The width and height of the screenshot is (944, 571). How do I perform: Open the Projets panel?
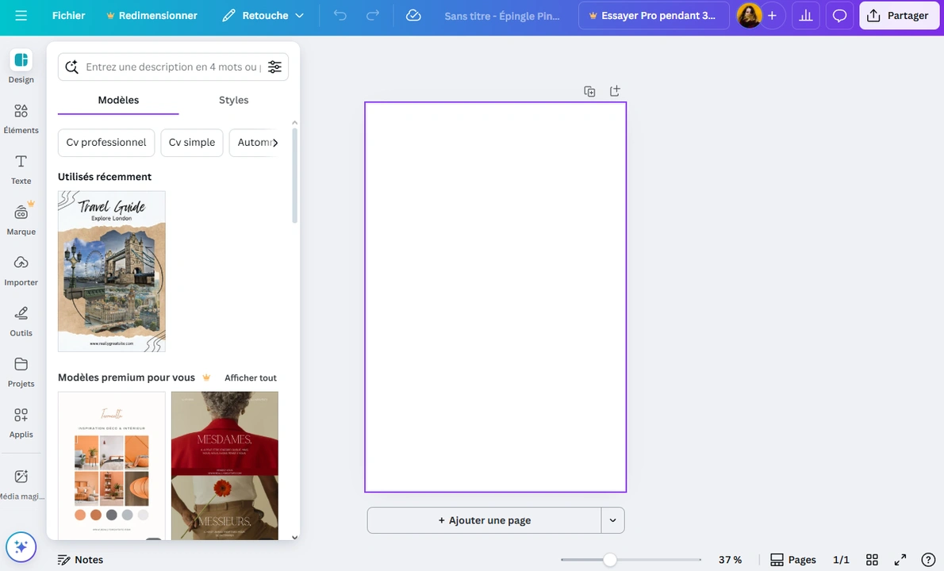(x=21, y=370)
